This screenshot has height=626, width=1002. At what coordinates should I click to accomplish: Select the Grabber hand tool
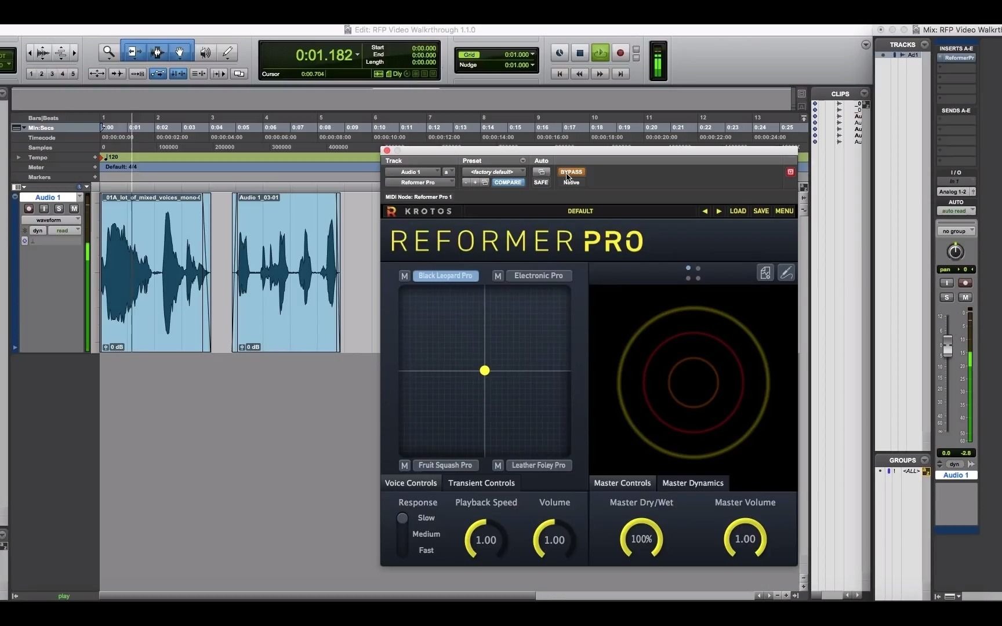pos(180,52)
